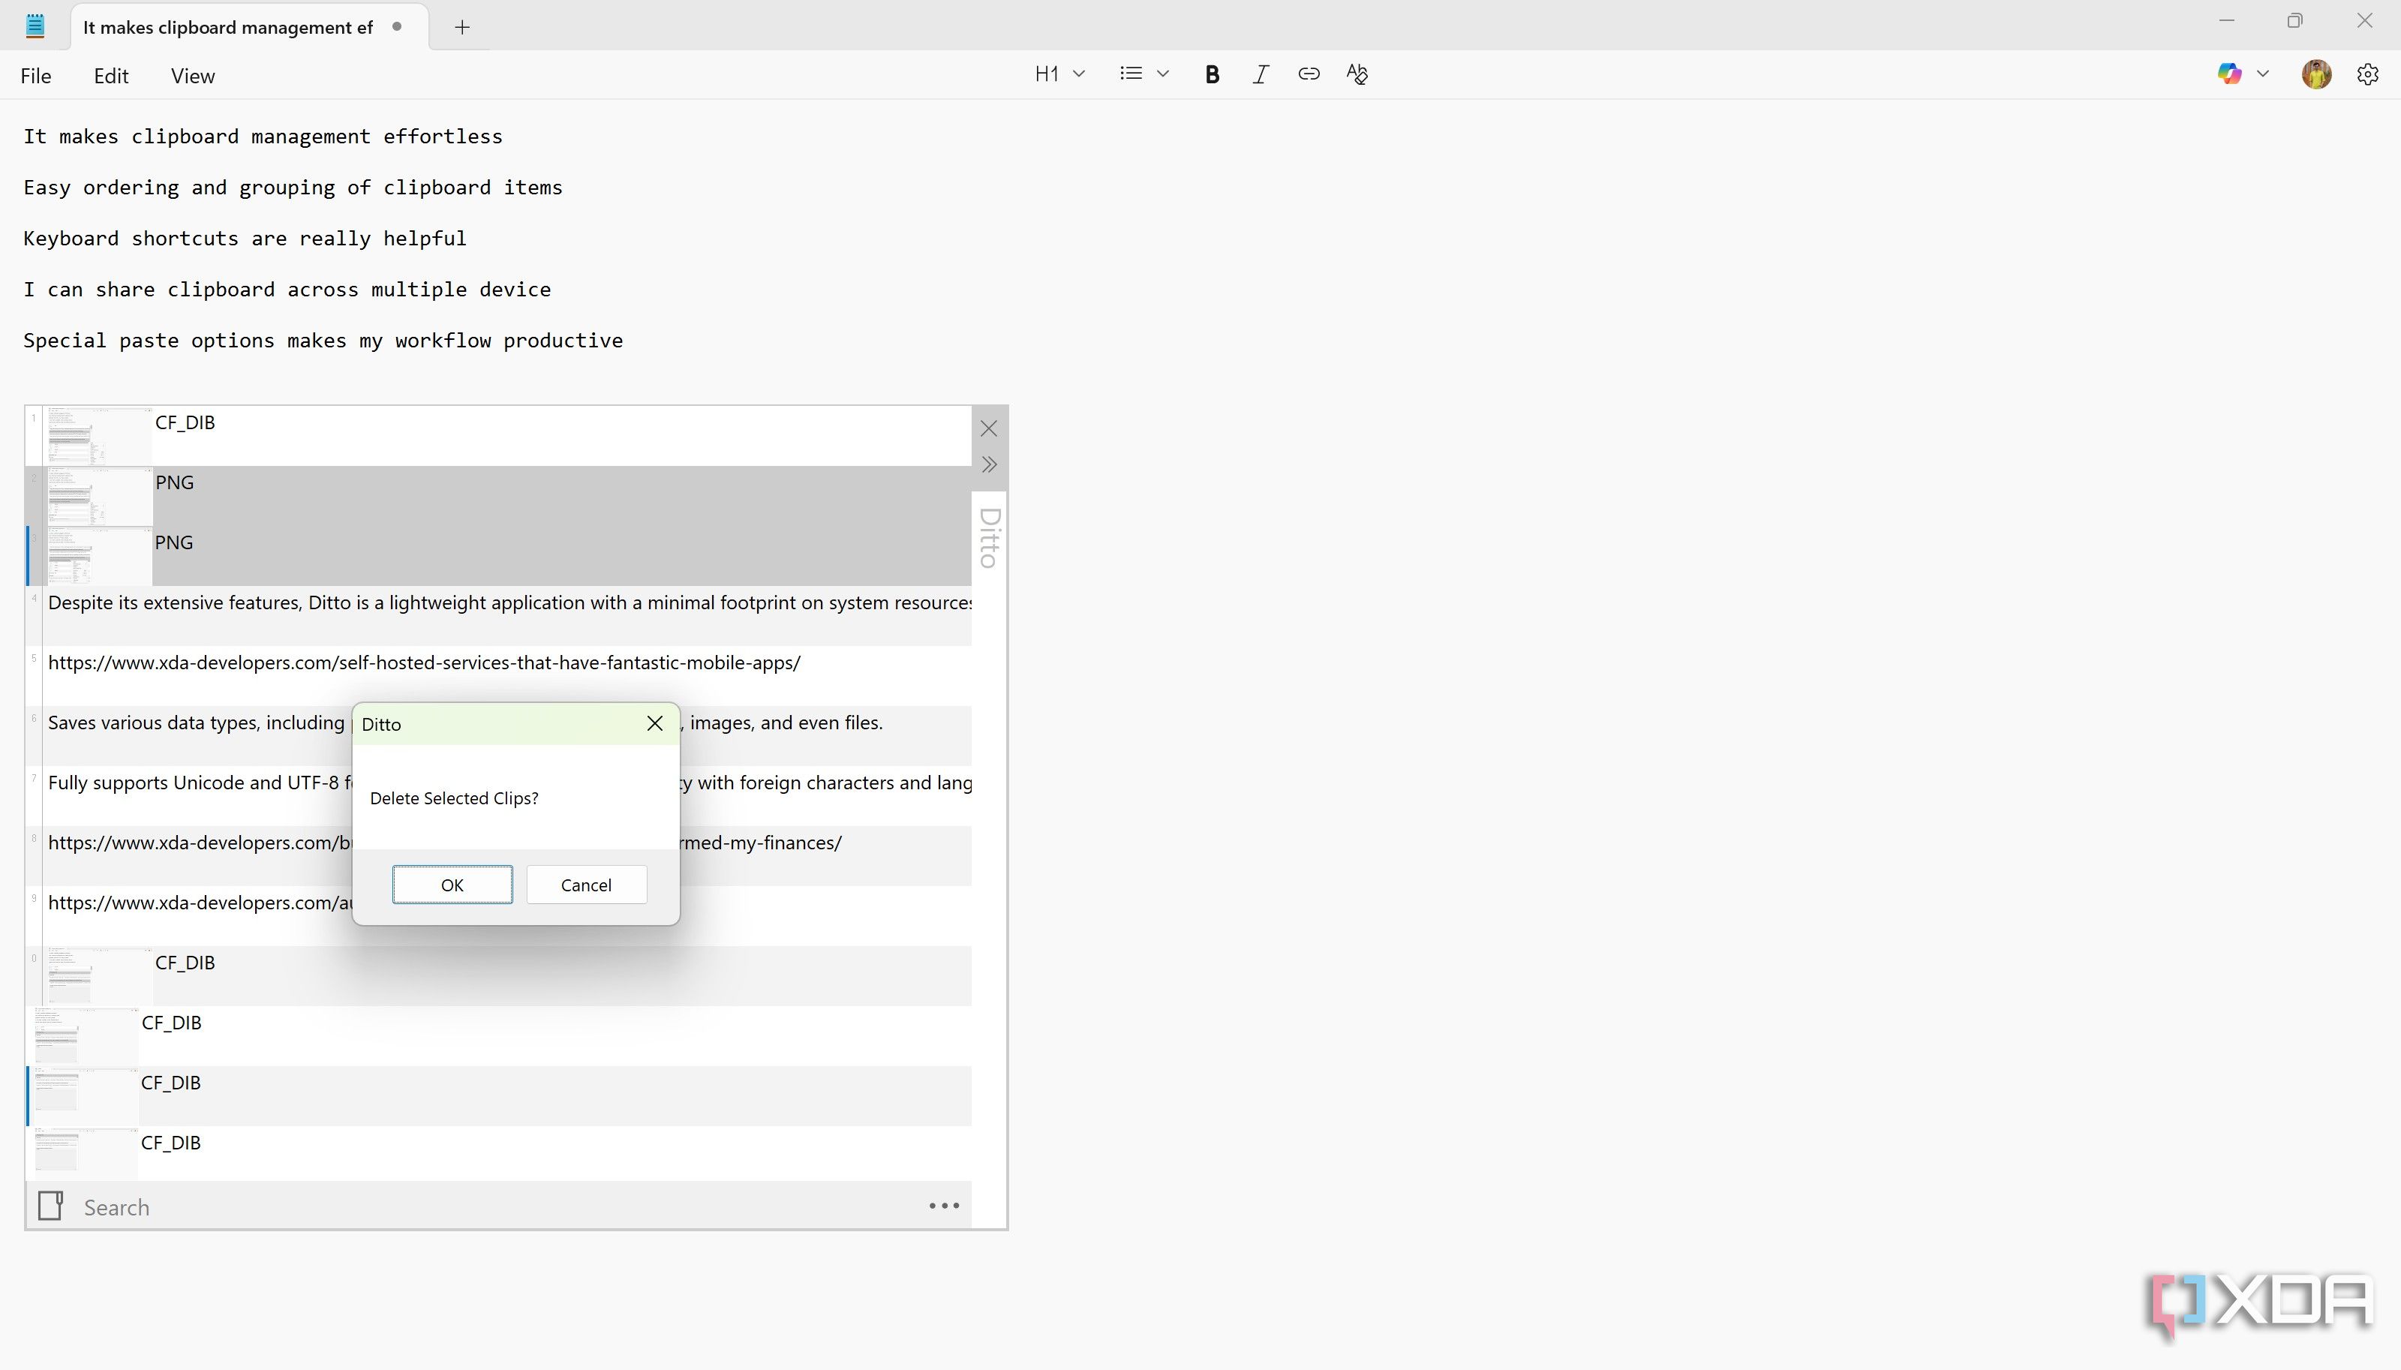This screenshot has width=2401, height=1370.
Task: Select the 'Saves various data types' clip
Action: click(499, 736)
